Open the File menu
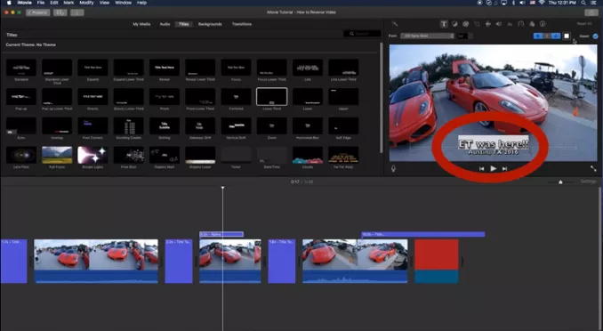 click(40, 3)
